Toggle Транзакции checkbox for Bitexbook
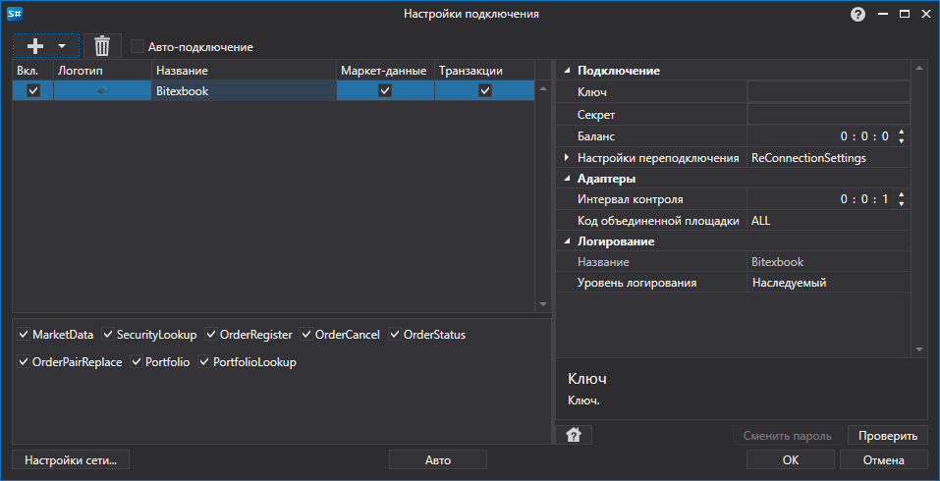 click(x=485, y=91)
